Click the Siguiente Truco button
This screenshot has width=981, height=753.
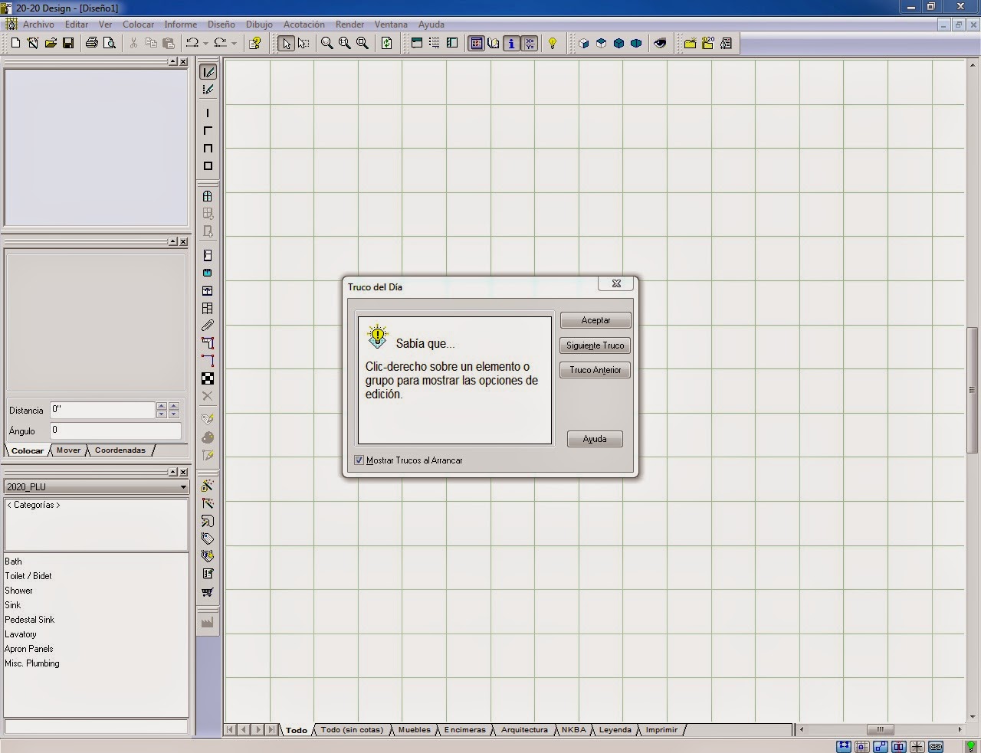click(x=595, y=345)
